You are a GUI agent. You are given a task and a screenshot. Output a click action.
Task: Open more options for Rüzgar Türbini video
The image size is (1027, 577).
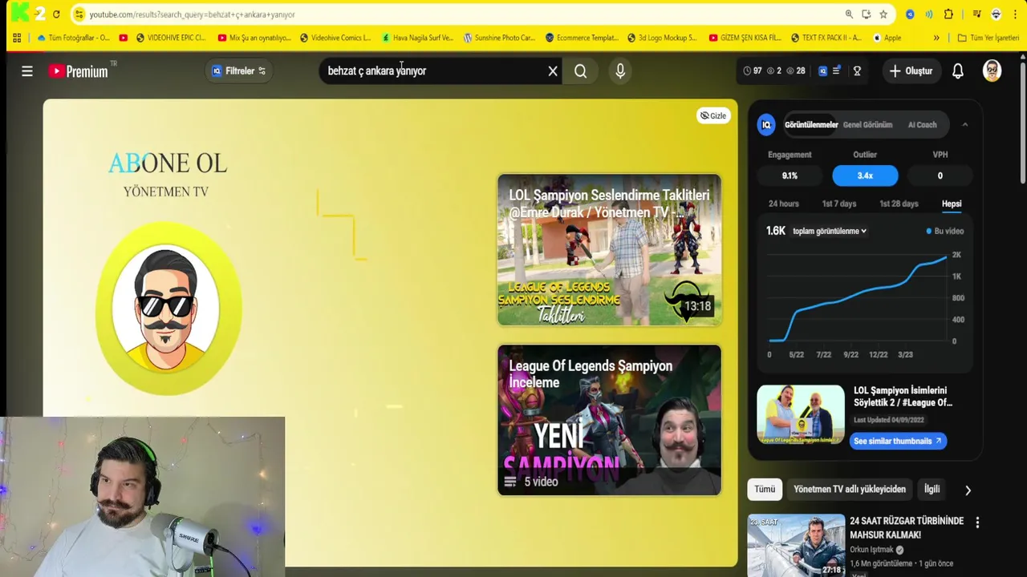click(977, 523)
